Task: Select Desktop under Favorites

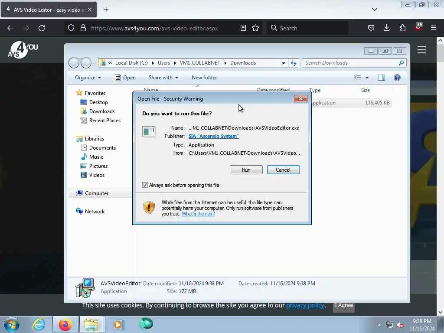Action: click(x=98, y=102)
